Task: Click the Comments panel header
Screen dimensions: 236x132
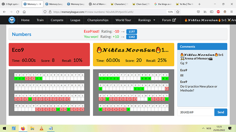Action: tap(202, 47)
